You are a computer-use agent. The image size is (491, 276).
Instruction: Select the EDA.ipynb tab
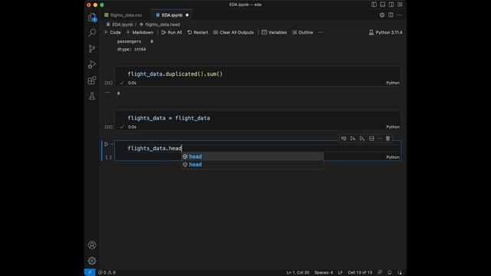[172, 15]
